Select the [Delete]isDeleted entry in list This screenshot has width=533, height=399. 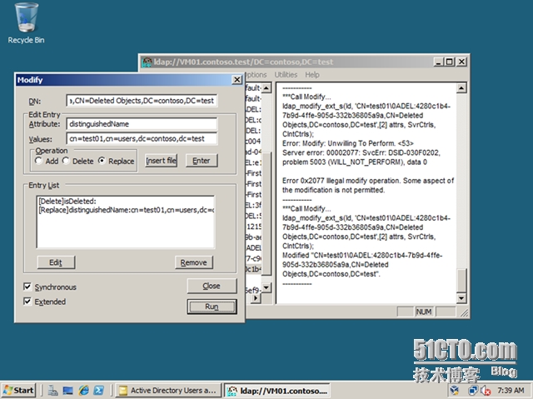point(67,202)
